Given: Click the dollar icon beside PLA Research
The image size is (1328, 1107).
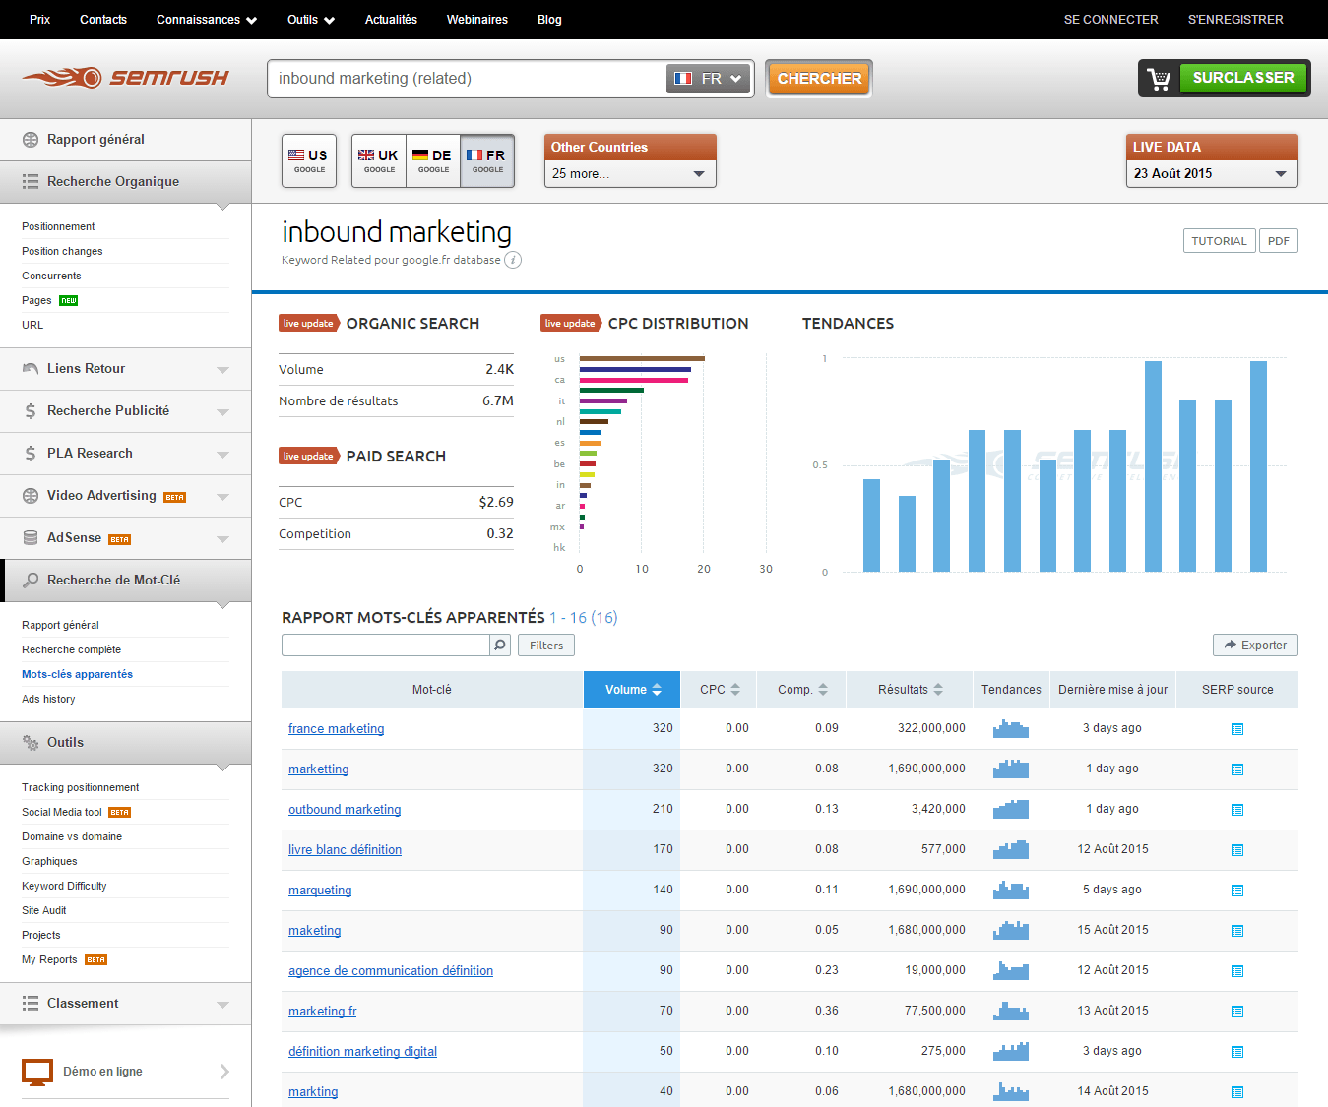Looking at the screenshot, I should point(31,454).
